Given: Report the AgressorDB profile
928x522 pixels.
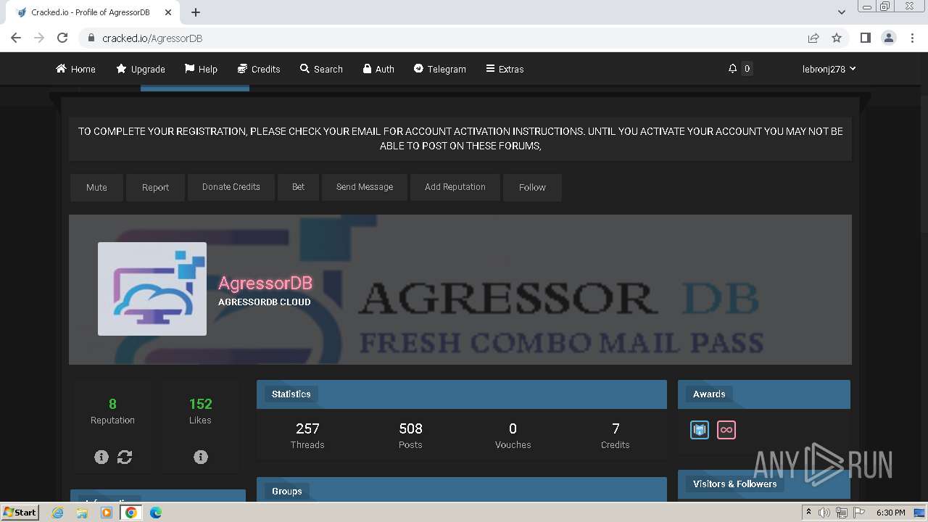Looking at the screenshot, I should (x=155, y=187).
